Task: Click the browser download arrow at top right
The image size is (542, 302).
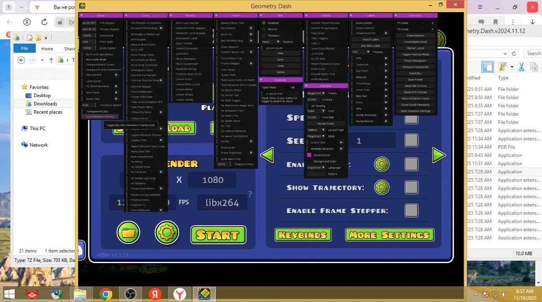Action: pyautogui.click(x=533, y=22)
